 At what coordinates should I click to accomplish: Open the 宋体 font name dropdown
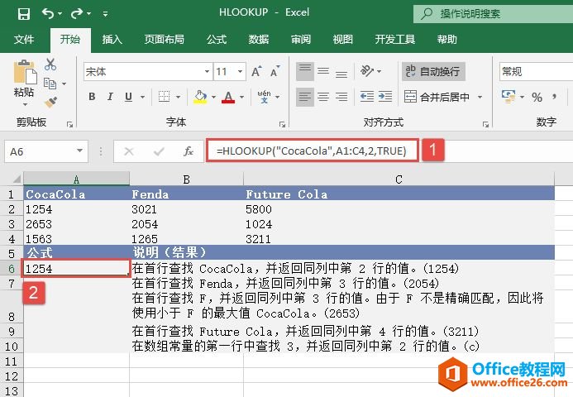(x=207, y=71)
